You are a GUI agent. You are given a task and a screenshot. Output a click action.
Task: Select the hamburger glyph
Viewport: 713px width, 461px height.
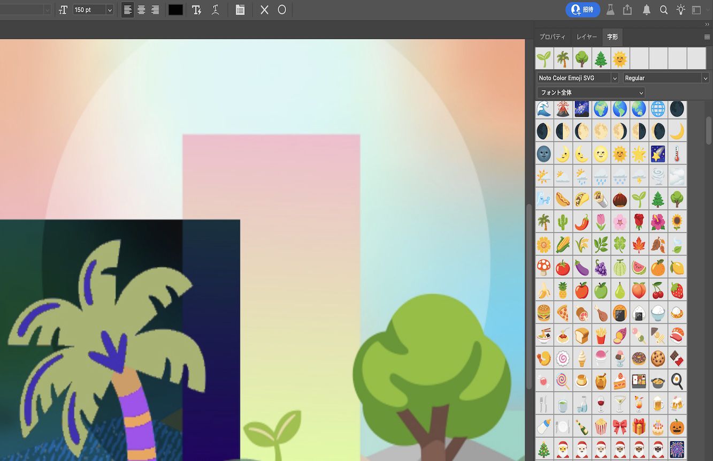543,313
